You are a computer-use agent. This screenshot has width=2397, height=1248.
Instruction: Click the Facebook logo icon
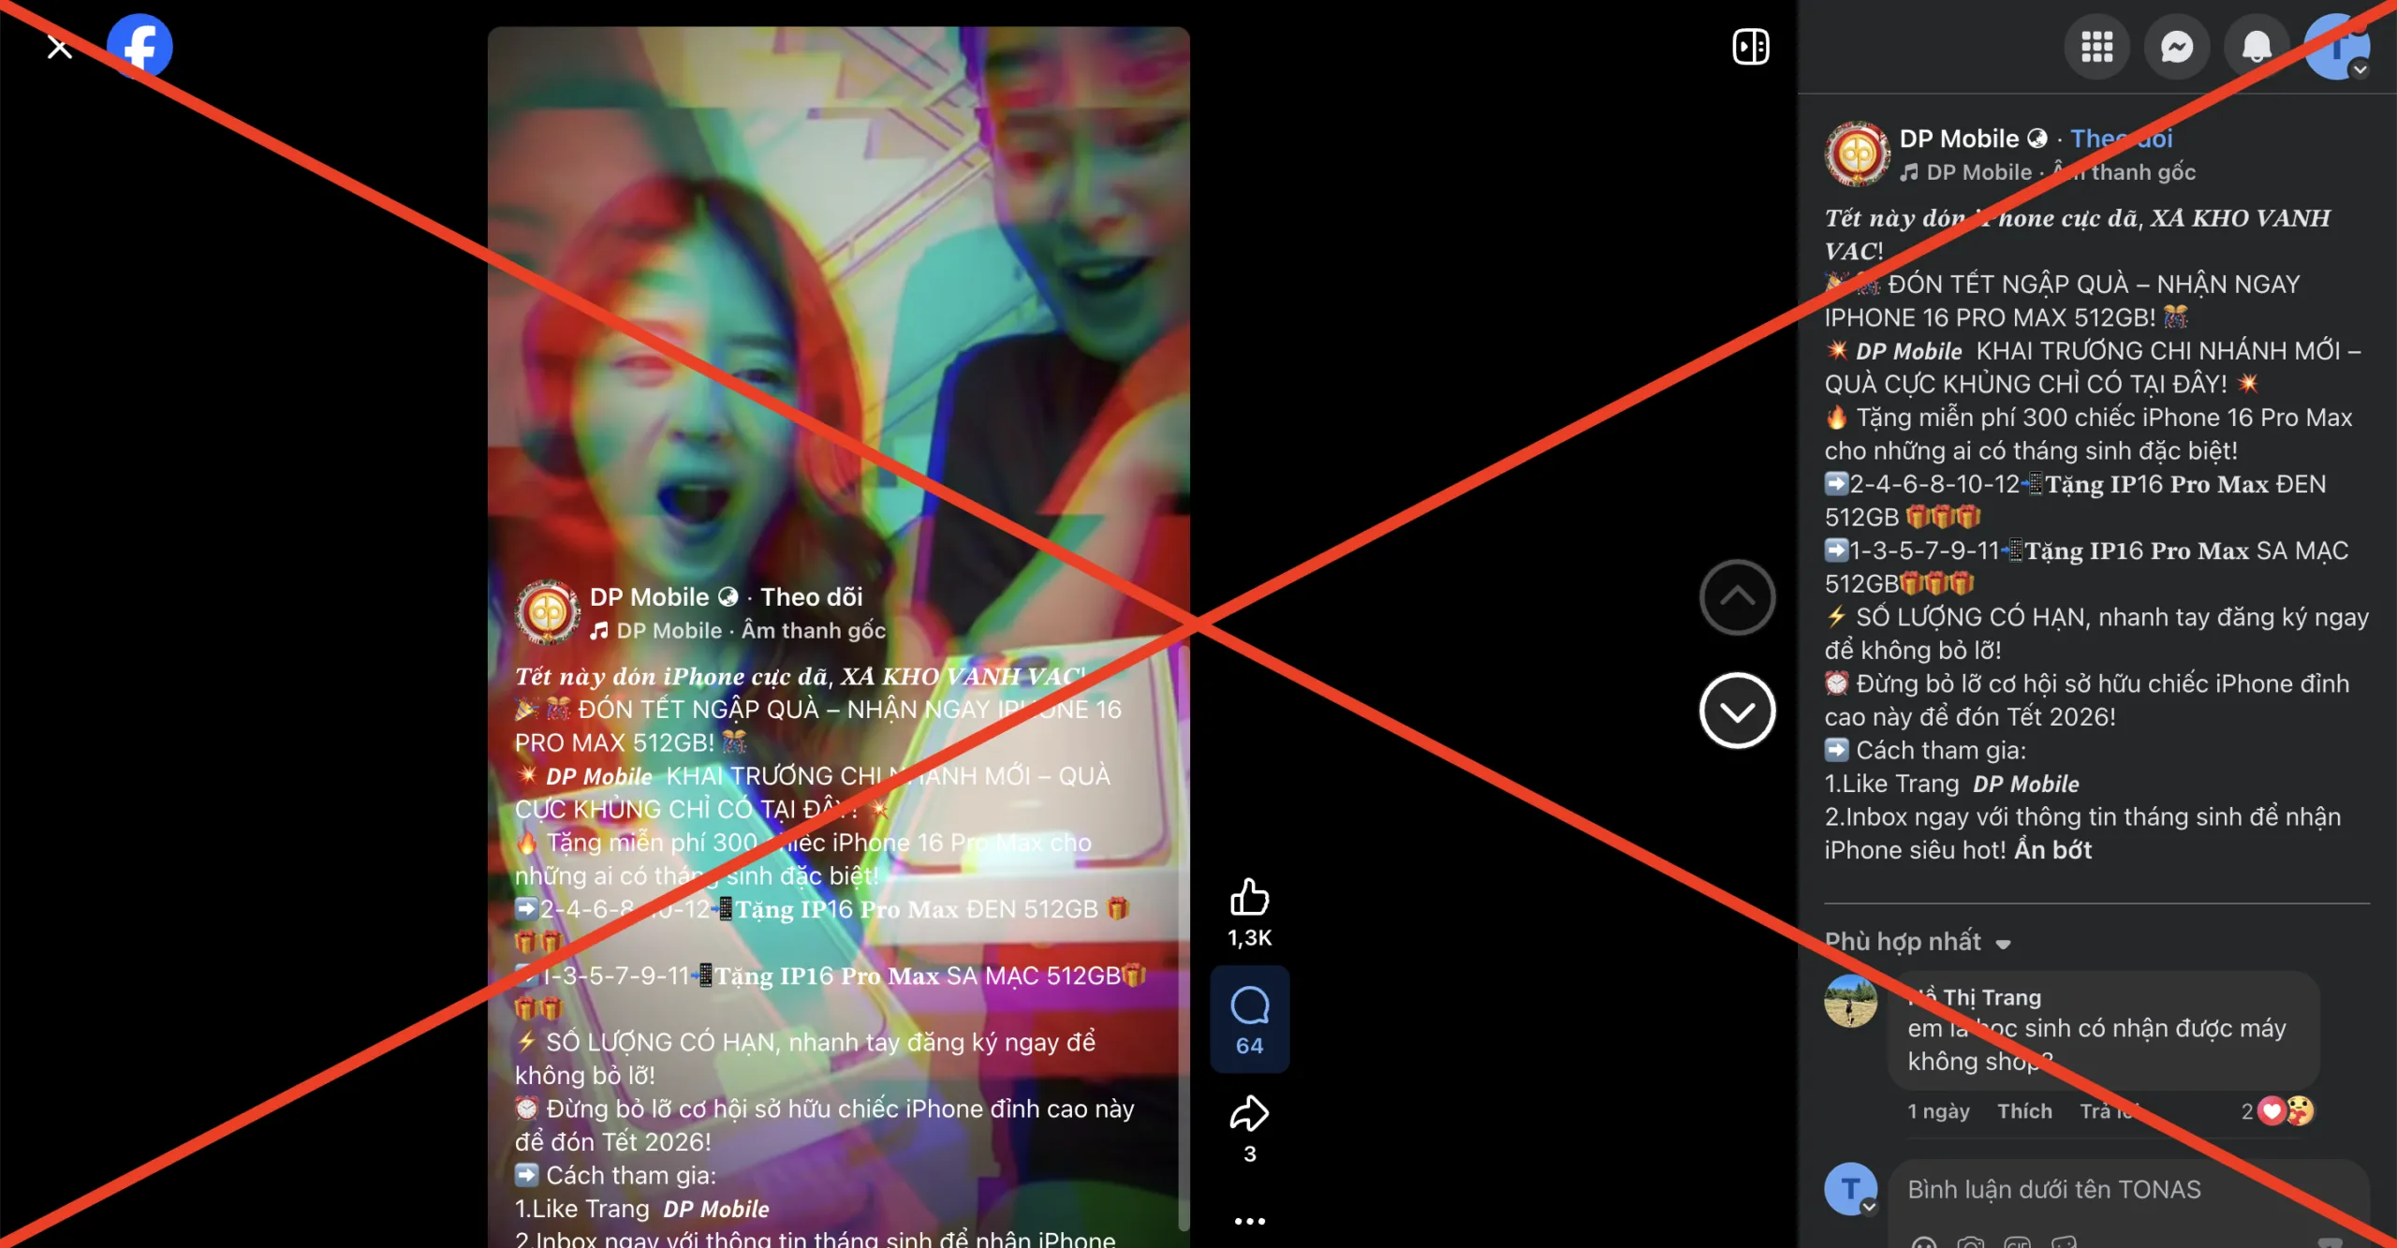140,46
